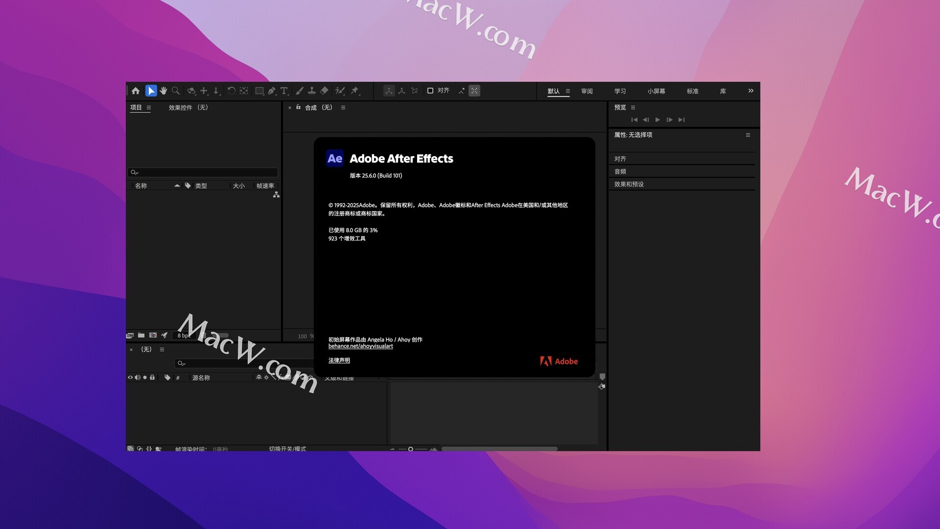This screenshot has width=940, height=529.
Task: Select the Hand tool
Action: [x=164, y=91]
